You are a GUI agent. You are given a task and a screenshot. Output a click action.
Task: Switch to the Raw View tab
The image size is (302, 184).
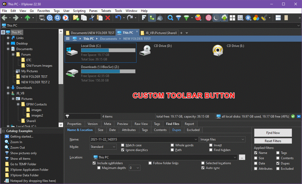click(x=141, y=124)
